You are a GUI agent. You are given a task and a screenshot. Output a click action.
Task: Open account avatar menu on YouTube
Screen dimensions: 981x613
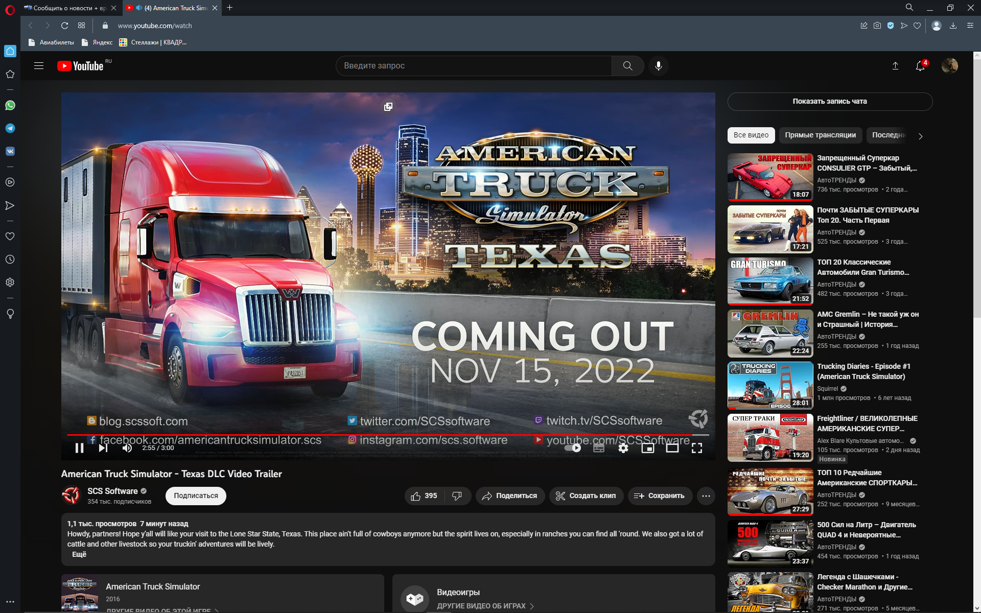950,66
